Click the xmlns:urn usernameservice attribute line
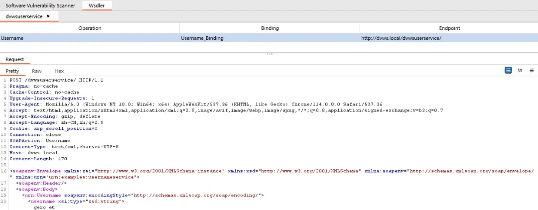 [75, 177]
